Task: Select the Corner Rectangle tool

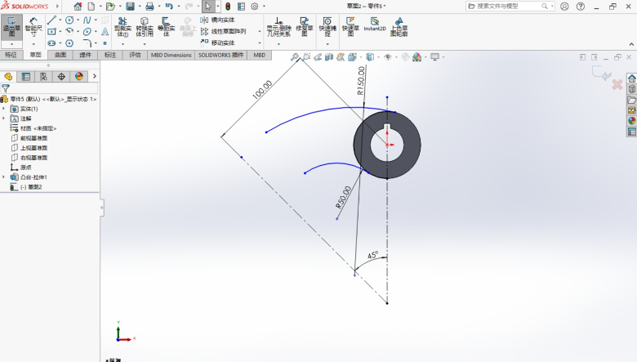Action: coord(51,31)
